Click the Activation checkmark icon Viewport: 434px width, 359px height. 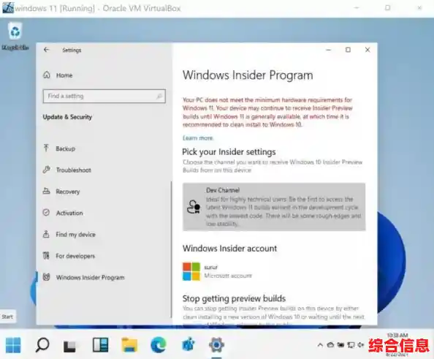coord(46,213)
